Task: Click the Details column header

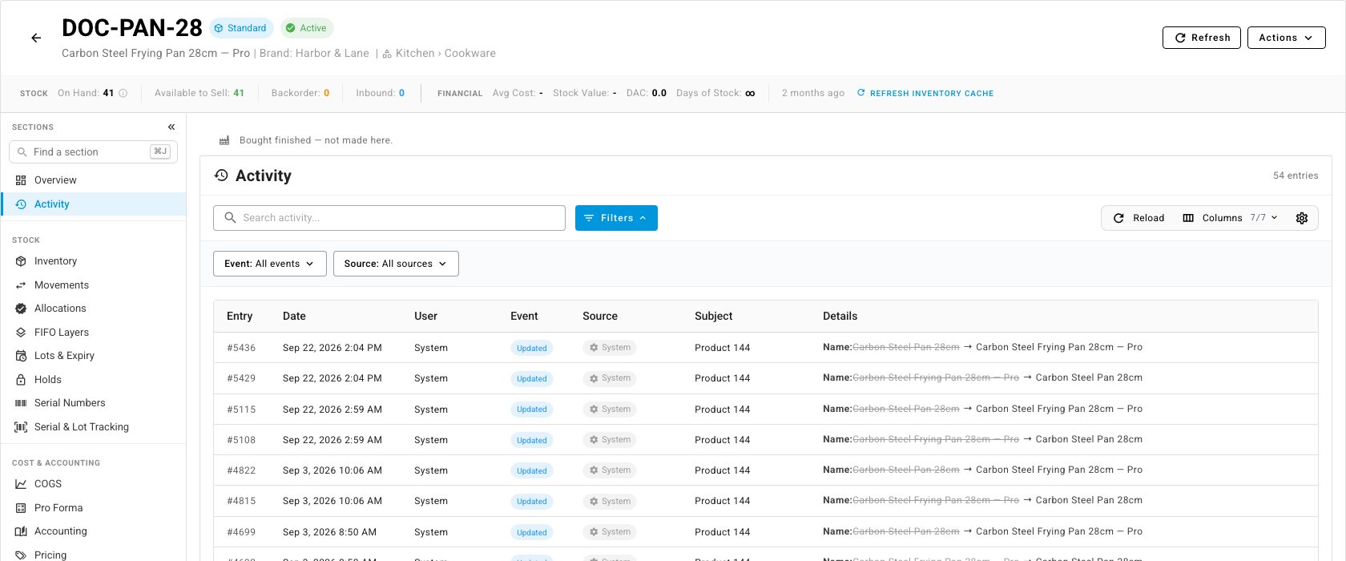Action: point(840,317)
